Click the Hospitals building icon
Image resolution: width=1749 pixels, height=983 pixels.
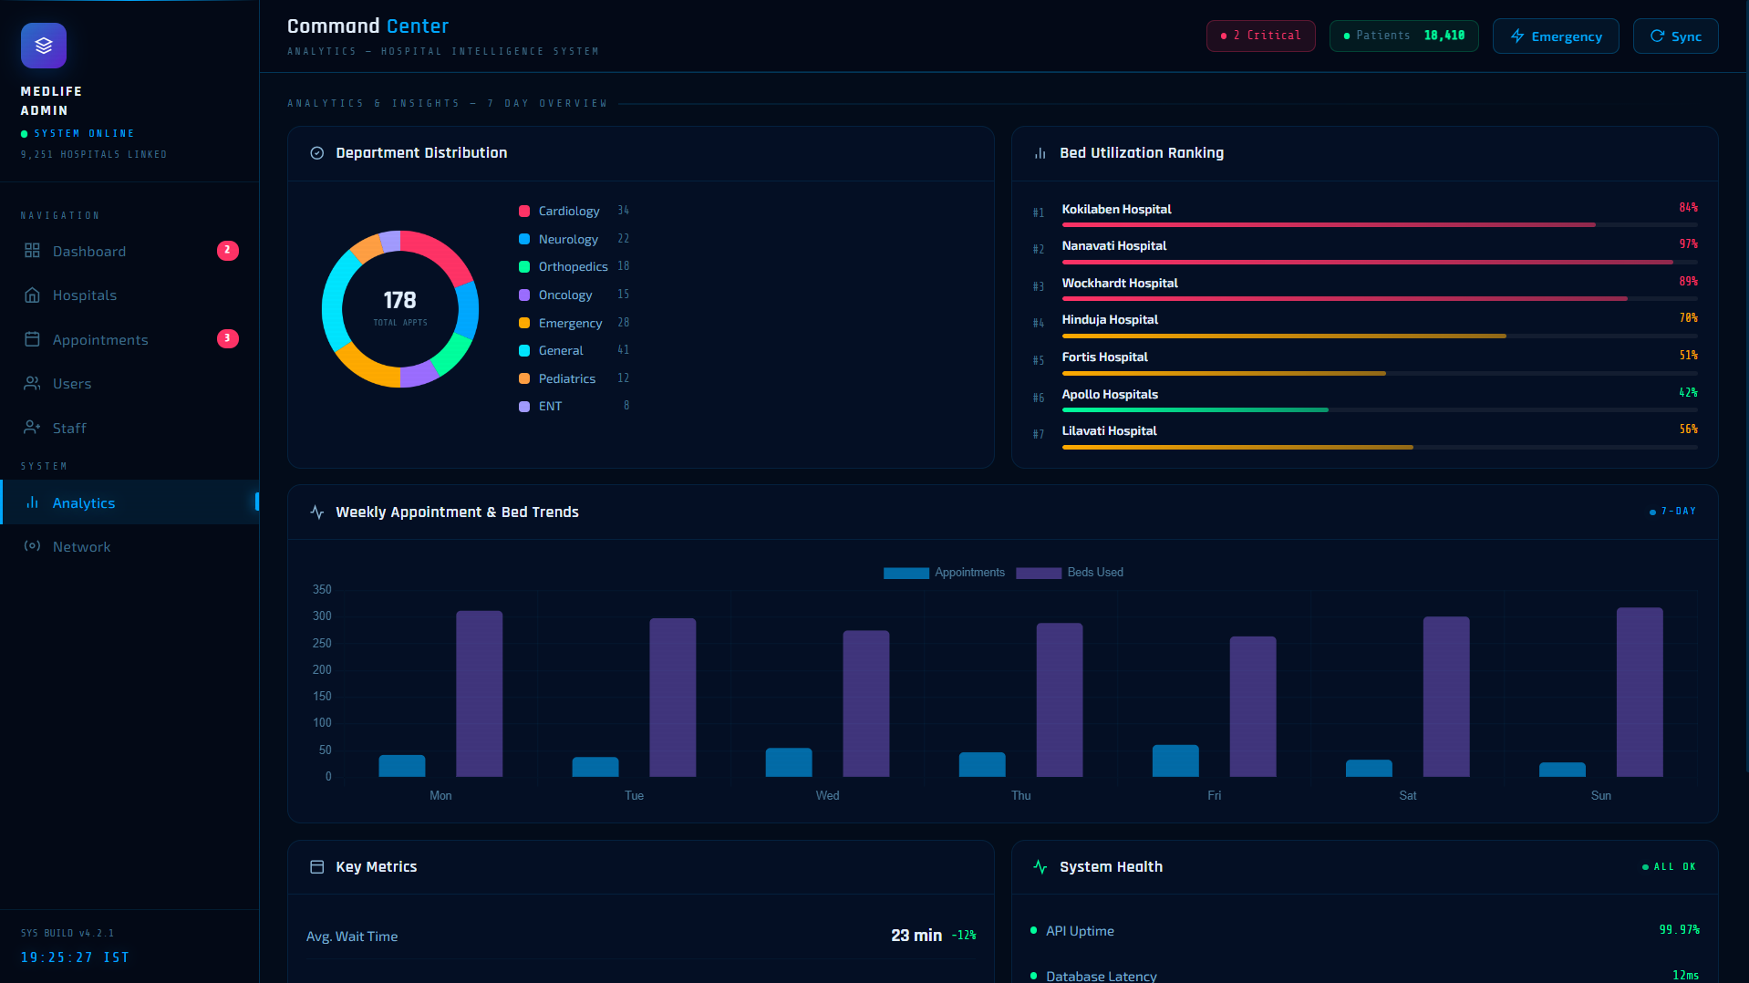(x=32, y=295)
